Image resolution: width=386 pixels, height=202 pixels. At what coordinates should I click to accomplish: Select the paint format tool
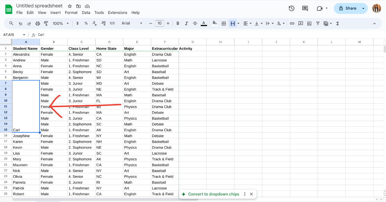point(46,23)
